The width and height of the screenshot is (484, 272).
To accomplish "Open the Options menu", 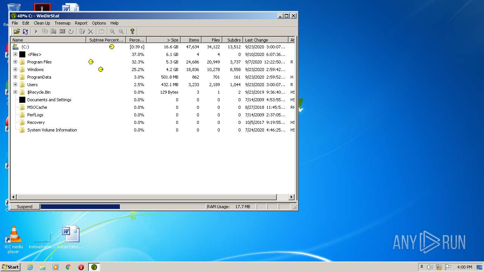I will pyautogui.click(x=99, y=23).
